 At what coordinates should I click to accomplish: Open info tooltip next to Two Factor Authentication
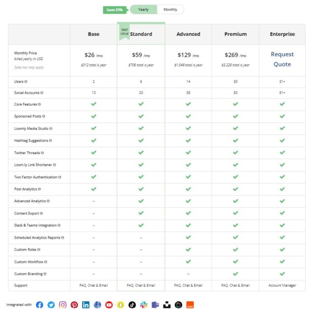pos(60,177)
